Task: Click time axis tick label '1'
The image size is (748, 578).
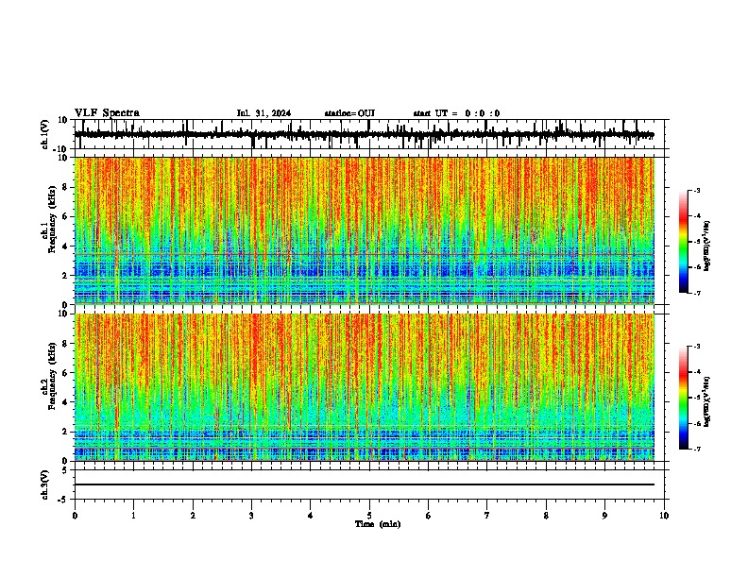Action: click(133, 516)
